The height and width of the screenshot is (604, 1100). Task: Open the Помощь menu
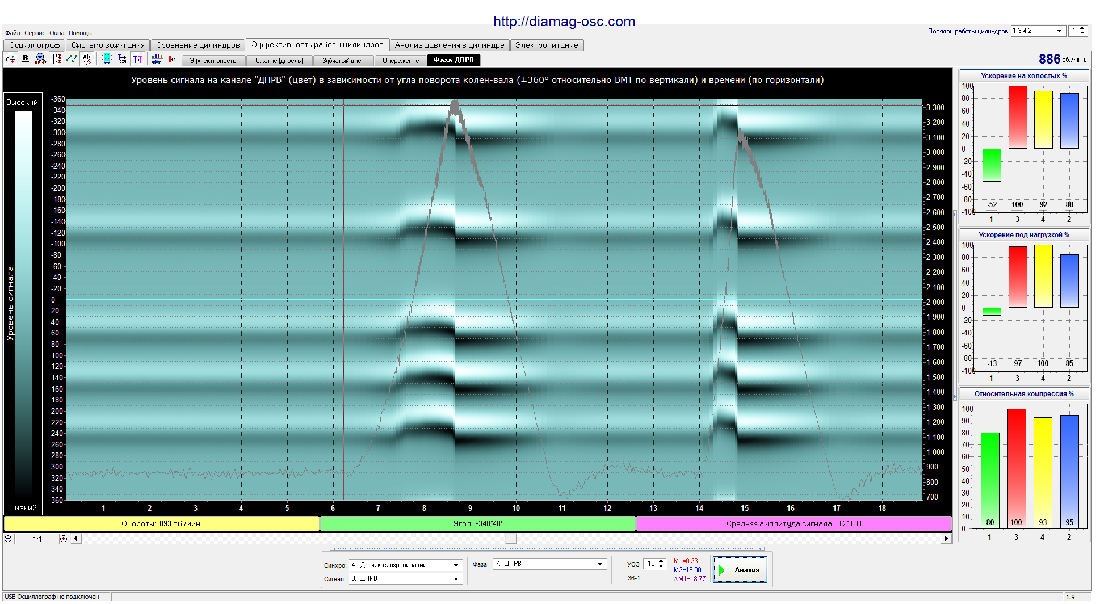pyautogui.click(x=80, y=33)
